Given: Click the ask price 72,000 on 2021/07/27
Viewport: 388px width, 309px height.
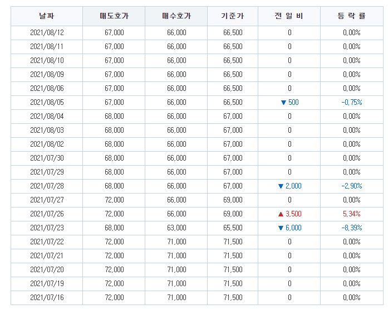Looking at the screenshot, I should [x=114, y=200].
